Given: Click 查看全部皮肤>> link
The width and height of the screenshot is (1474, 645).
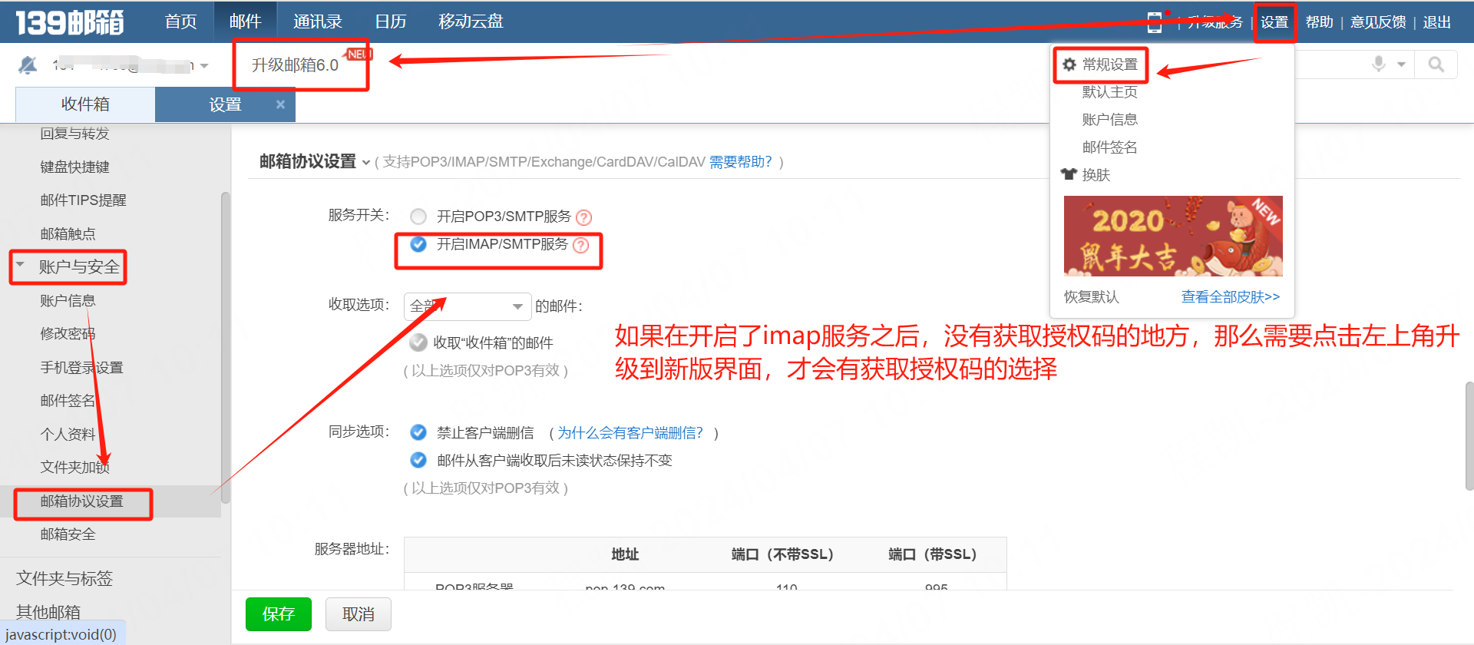Looking at the screenshot, I should 1231,297.
